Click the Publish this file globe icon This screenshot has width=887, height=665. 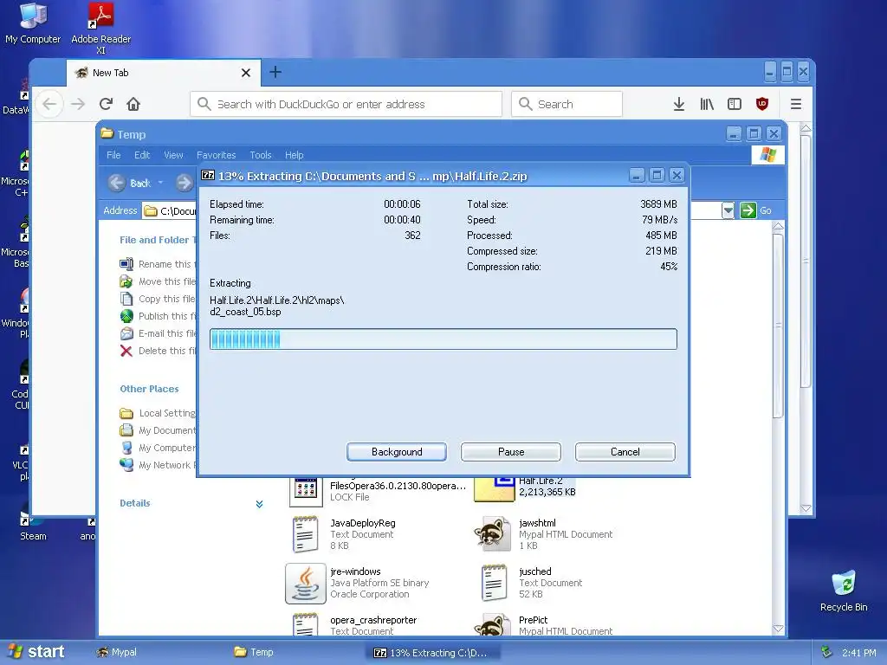[126, 316]
